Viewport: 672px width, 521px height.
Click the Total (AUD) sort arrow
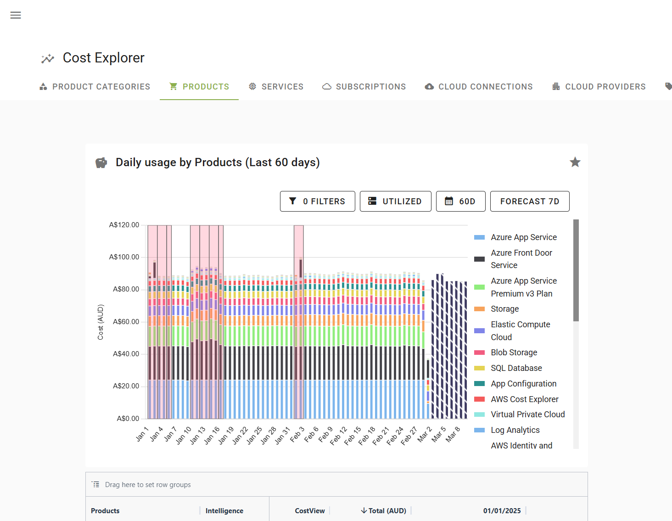coord(364,510)
